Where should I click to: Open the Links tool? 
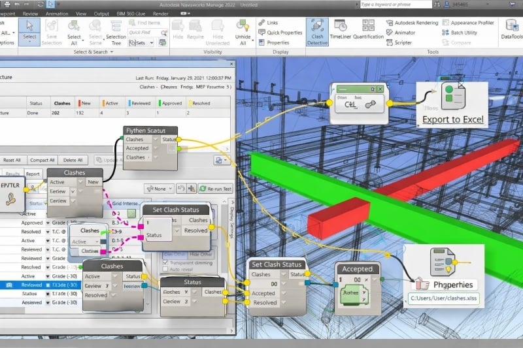(268, 23)
